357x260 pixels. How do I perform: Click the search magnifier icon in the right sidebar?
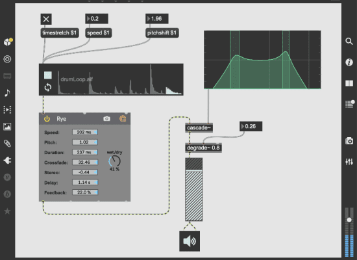[349, 42]
